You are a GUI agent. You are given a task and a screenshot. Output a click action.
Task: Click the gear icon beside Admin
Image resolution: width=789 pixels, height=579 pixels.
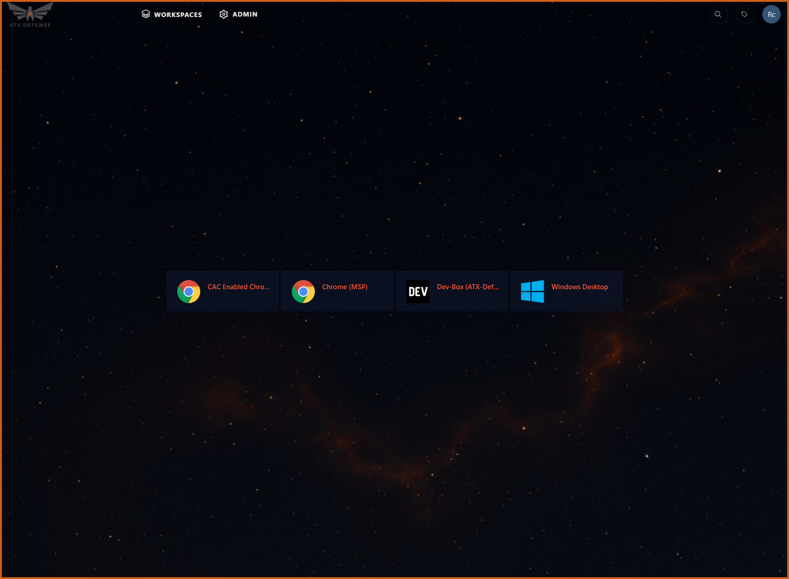coord(224,14)
